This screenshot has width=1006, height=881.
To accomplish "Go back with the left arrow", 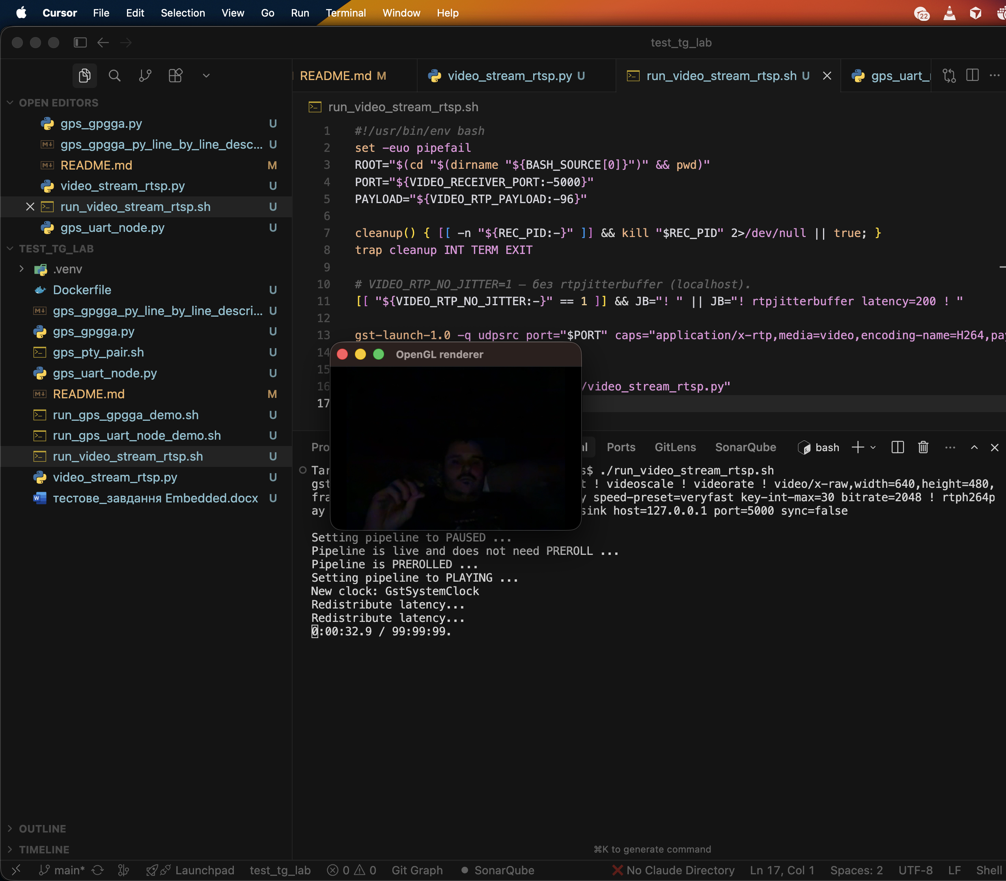I will (x=103, y=43).
